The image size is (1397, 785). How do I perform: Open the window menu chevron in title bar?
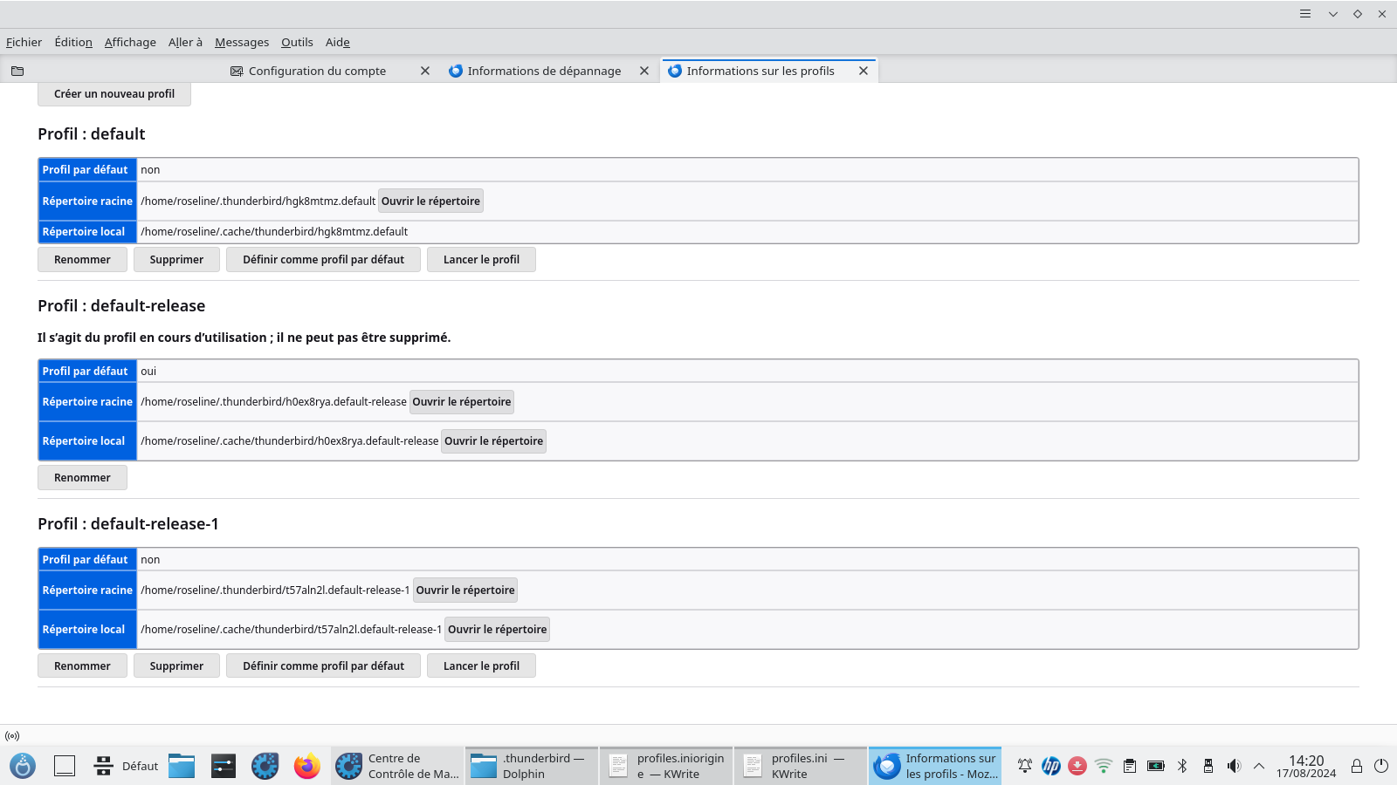tap(1333, 14)
